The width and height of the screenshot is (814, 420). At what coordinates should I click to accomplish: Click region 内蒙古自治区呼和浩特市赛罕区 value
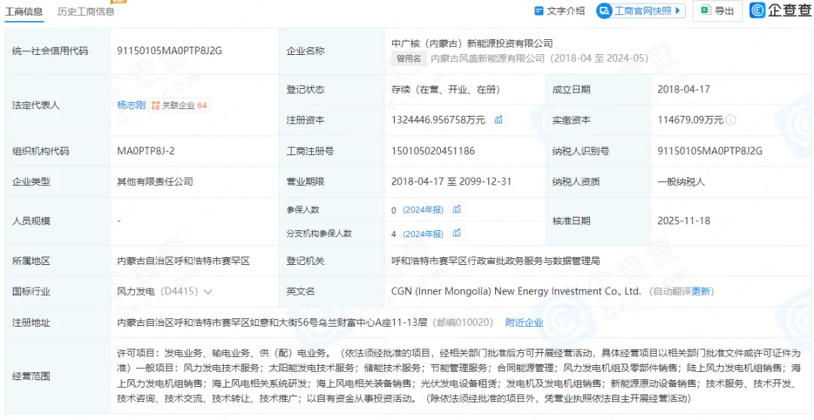184,261
